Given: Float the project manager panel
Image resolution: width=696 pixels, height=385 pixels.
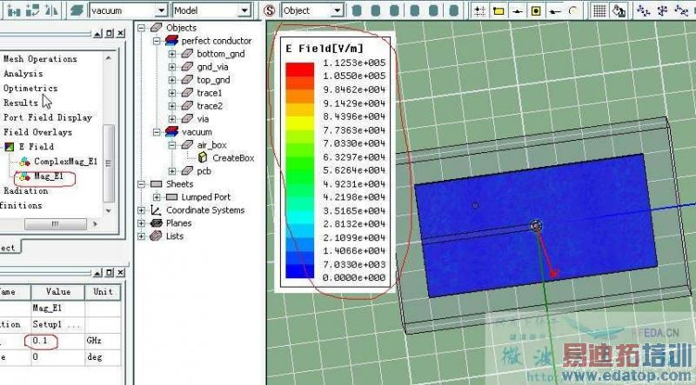Looking at the screenshot, I should pos(110,33).
